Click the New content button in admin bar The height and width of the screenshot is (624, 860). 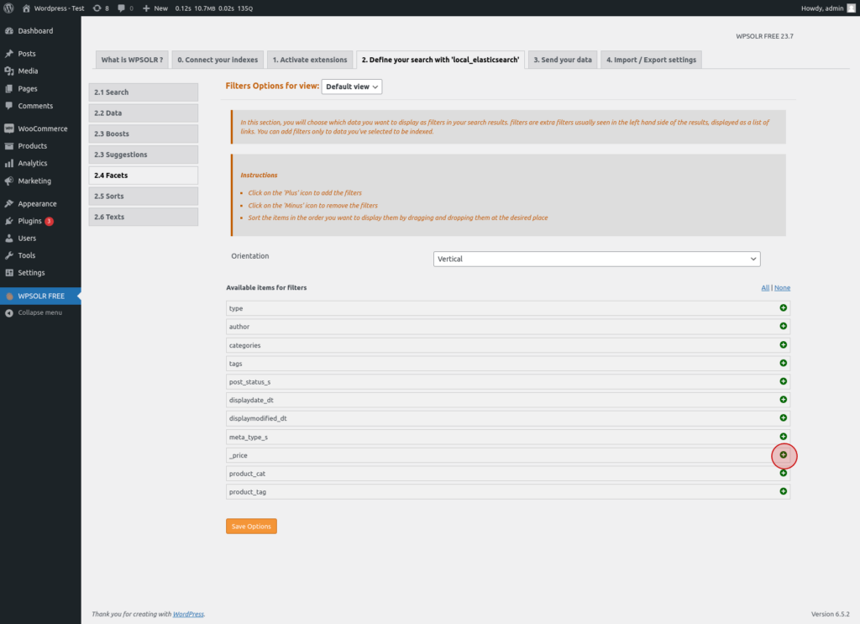click(155, 8)
